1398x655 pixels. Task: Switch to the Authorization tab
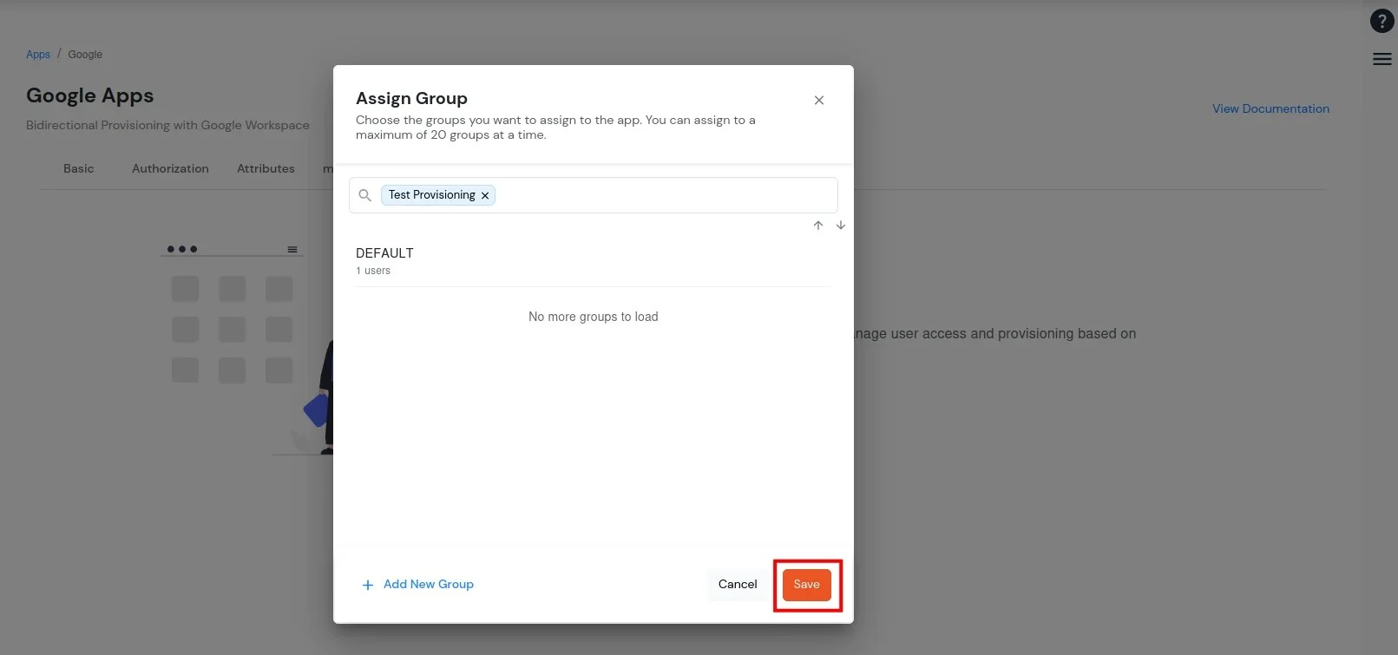[170, 168]
